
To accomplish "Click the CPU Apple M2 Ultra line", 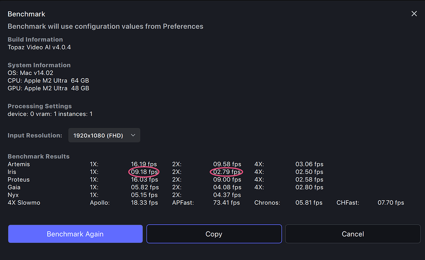I will pos(48,81).
